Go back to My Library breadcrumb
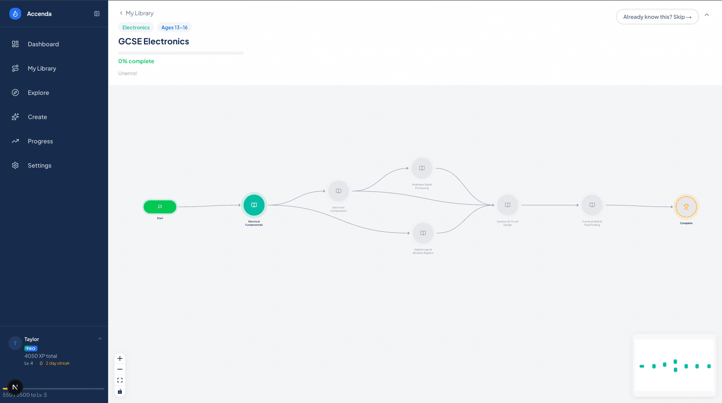The image size is (722, 403). [136, 13]
